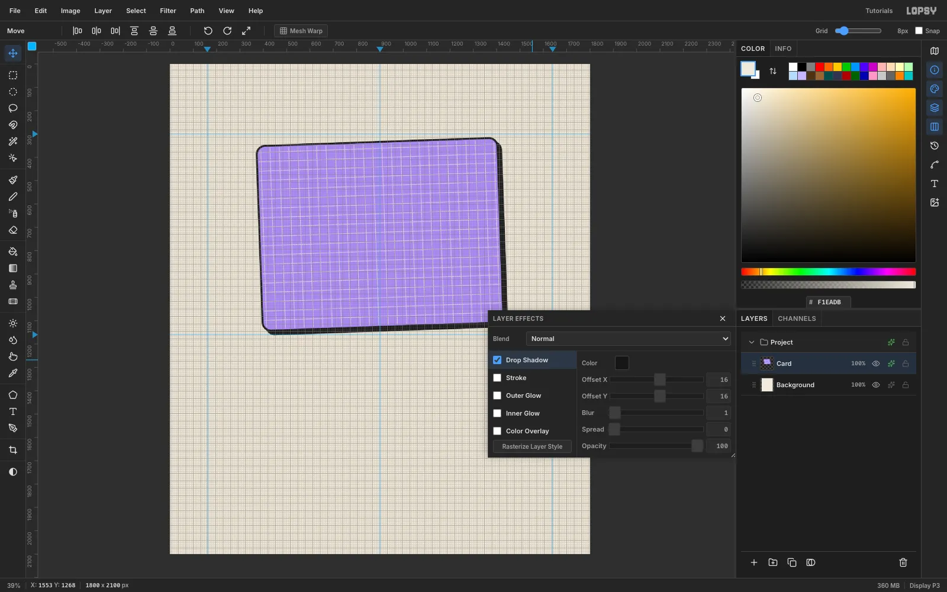This screenshot has height=592, width=947.
Task: Select the Move tool in the toolbox
Action: (13, 53)
